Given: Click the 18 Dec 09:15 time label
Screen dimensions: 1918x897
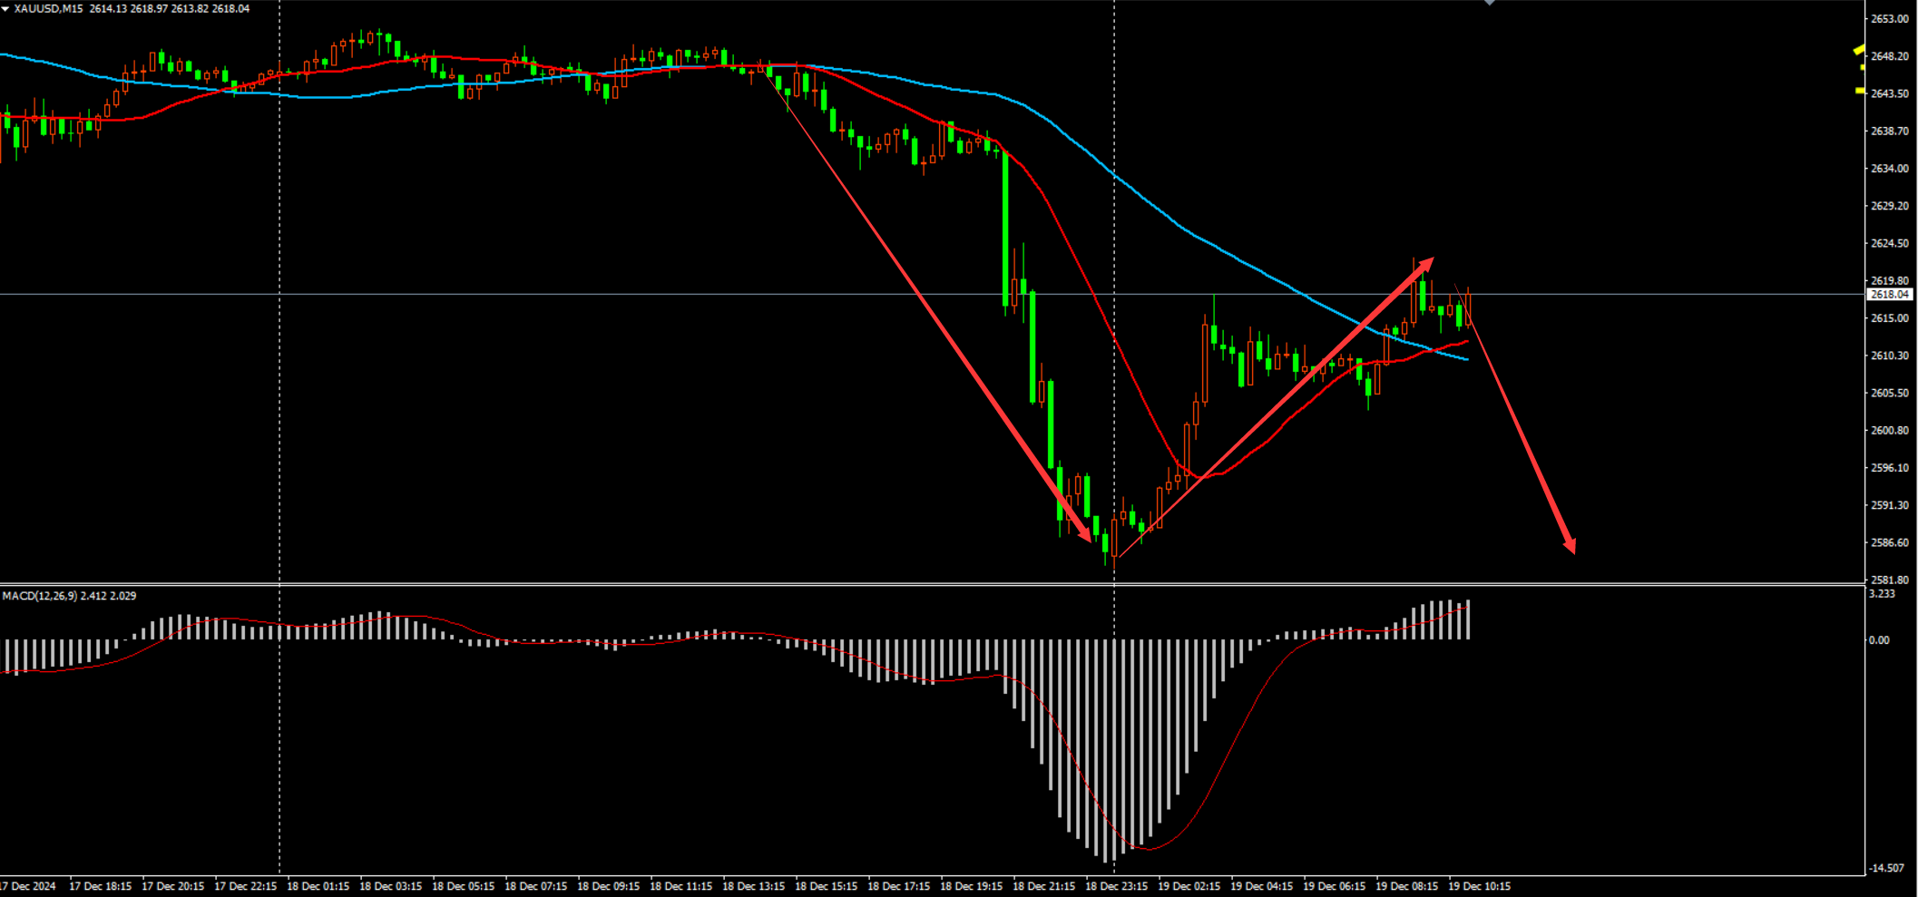Looking at the screenshot, I should tap(608, 886).
